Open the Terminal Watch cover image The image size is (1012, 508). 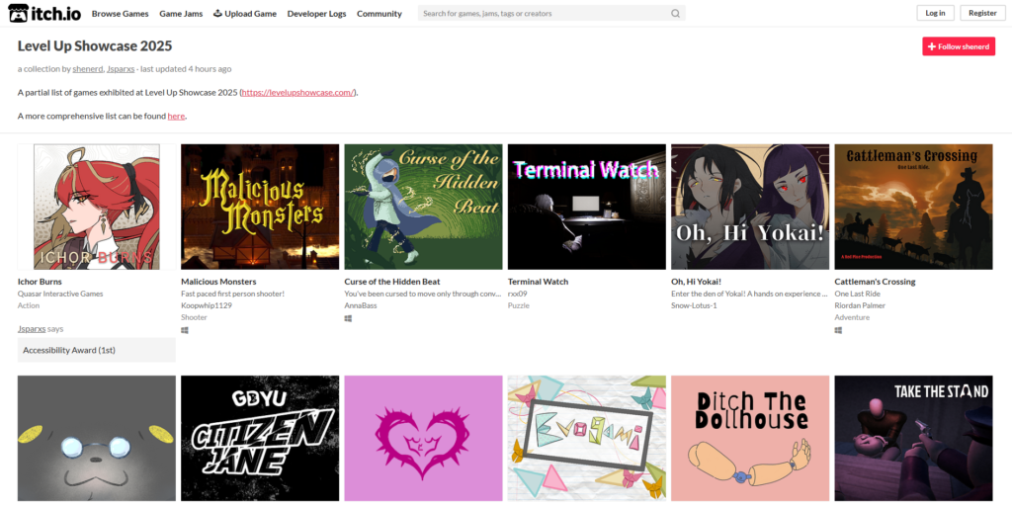pyautogui.click(x=587, y=207)
